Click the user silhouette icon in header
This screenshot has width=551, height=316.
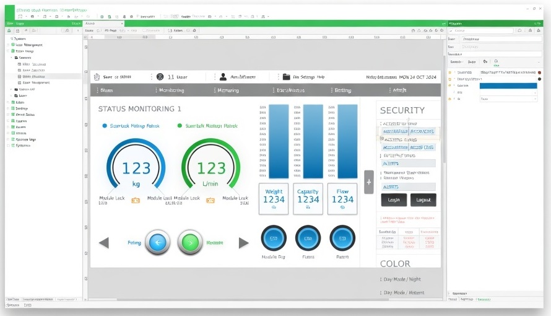(x=223, y=77)
